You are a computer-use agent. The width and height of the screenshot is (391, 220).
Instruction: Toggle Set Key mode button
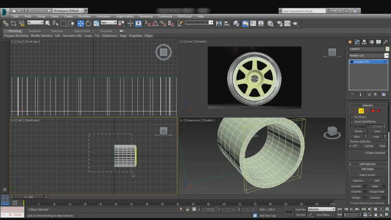pyautogui.click(x=301, y=215)
